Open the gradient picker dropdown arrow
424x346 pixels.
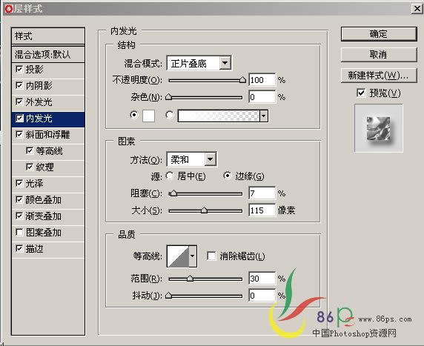click(x=264, y=116)
